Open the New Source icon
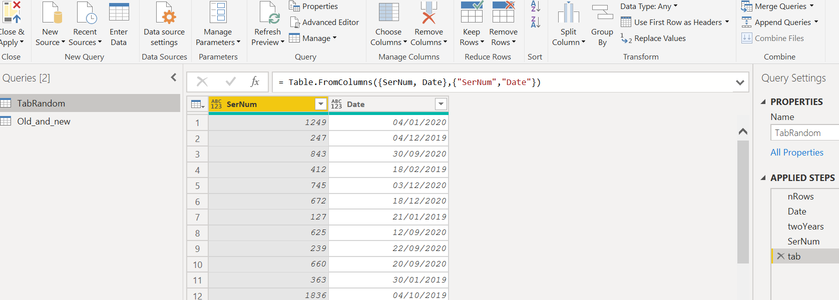The width and height of the screenshot is (839, 300). (x=51, y=12)
